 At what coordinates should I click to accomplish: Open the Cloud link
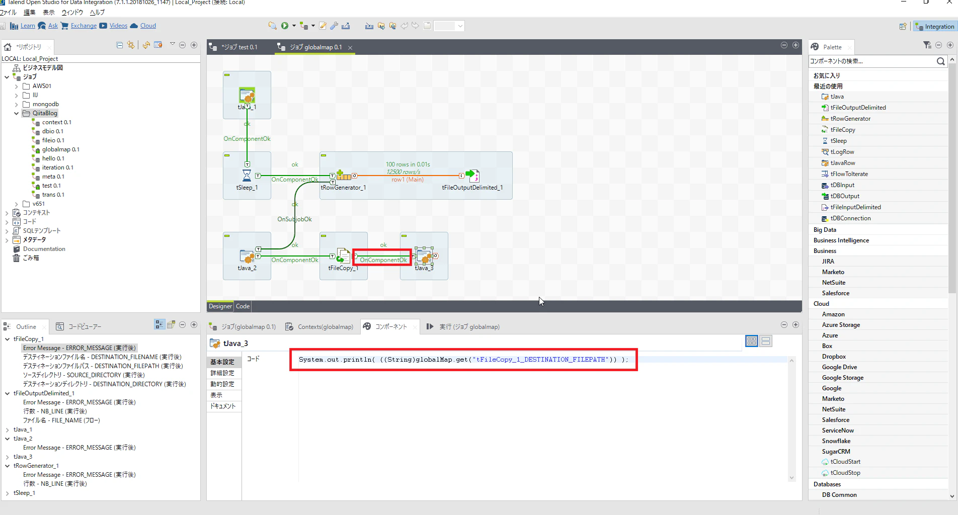pyautogui.click(x=148, y=26)
